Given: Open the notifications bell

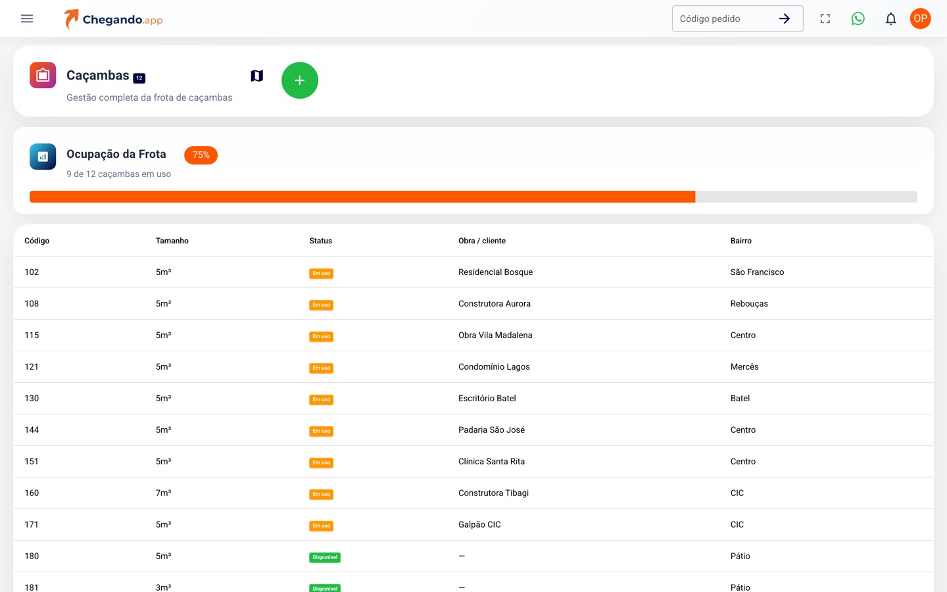Looking at the screenshot, I should pos(891,18).
